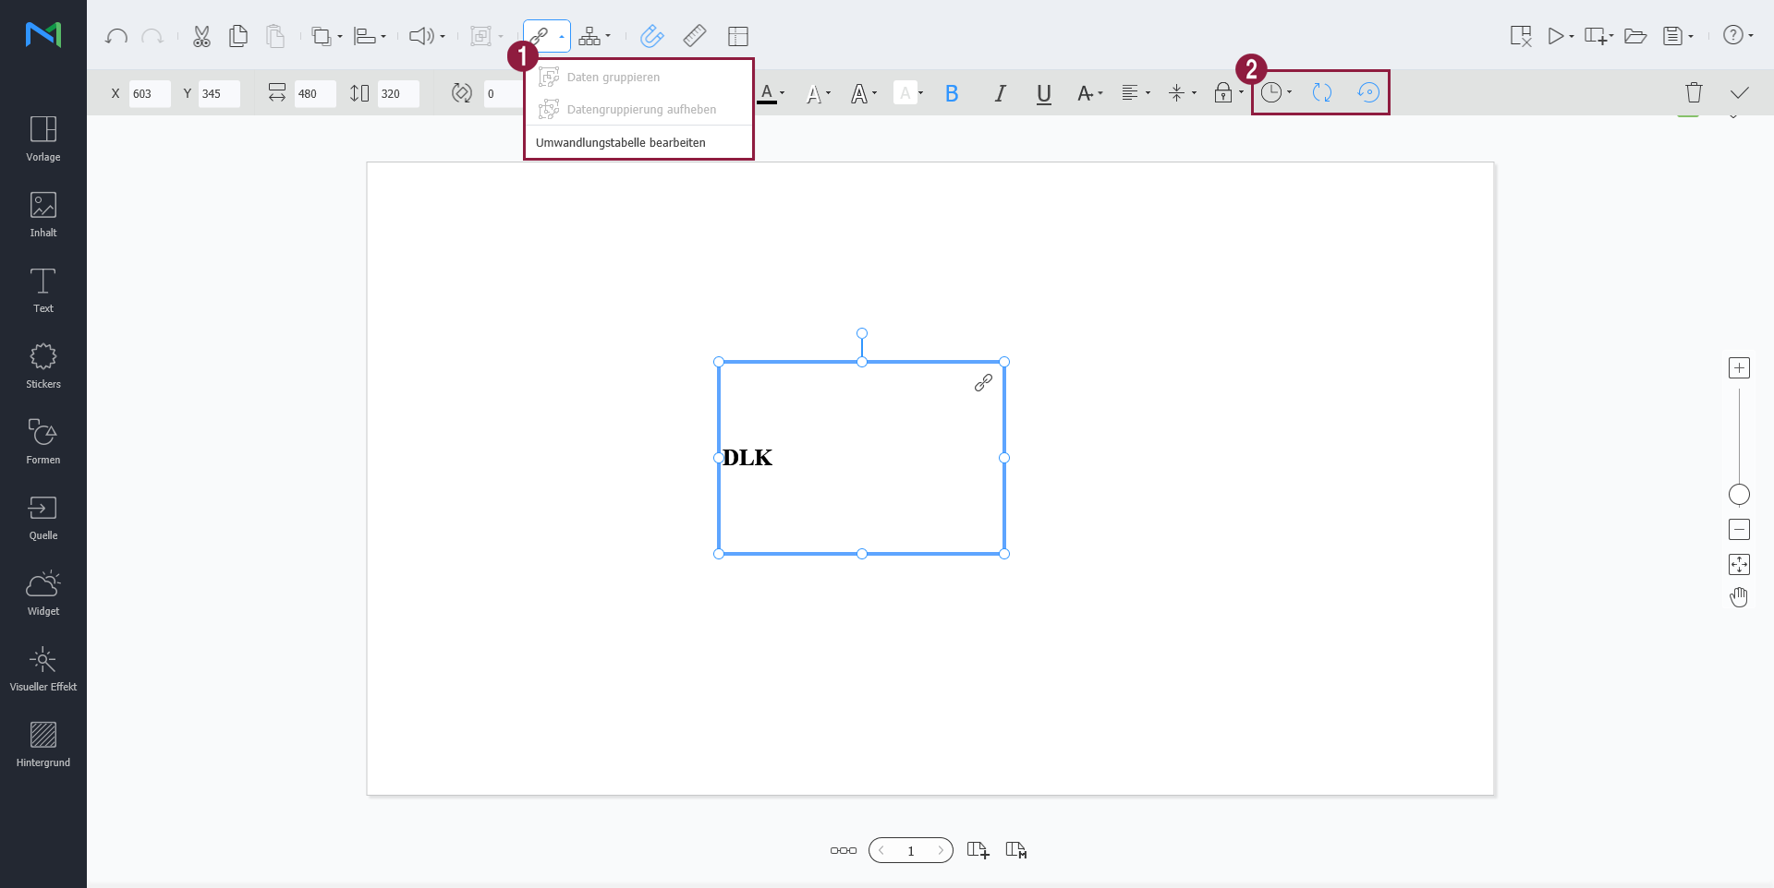The height and width of the screenshot is (888, 1774).
Task: Click the scissors cut icon
Action: (201, 37)
